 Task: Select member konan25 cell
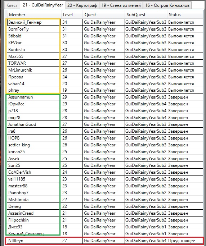pyautogui.click(x=33, y=151)
